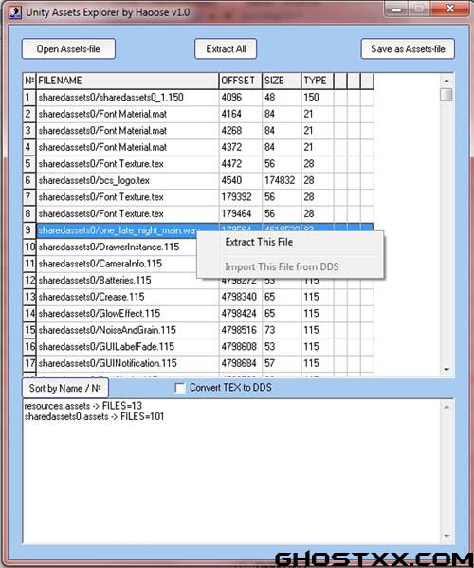
Task: Select the sharedassets0/bcs_logo.tex row
Action: tap(198, 180)
